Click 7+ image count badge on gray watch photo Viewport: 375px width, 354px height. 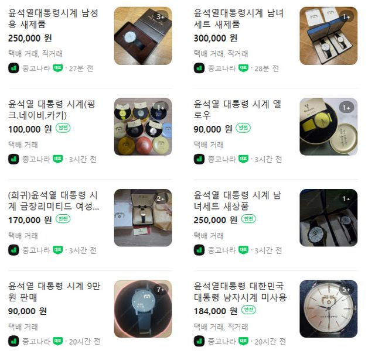161,290
